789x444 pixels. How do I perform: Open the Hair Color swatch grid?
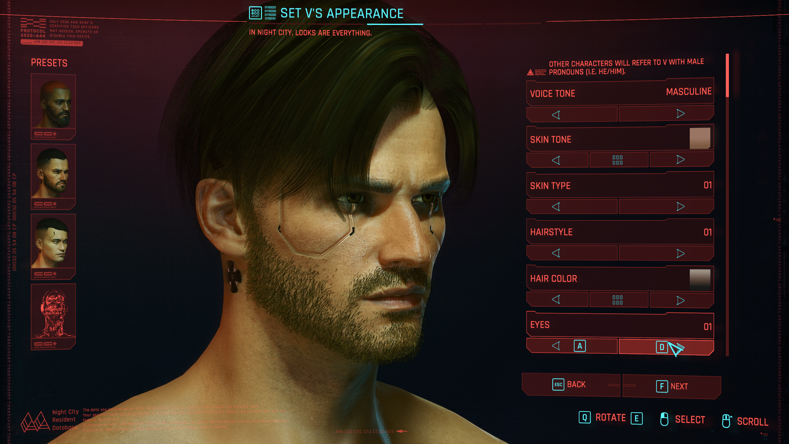coord(619,300)
